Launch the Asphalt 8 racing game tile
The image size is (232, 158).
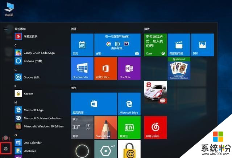click(156, 92)
